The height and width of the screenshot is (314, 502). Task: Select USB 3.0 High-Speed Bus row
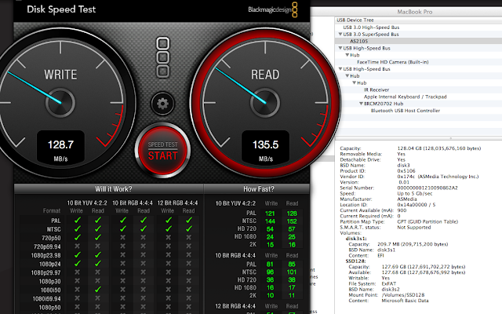click(418, 27)
